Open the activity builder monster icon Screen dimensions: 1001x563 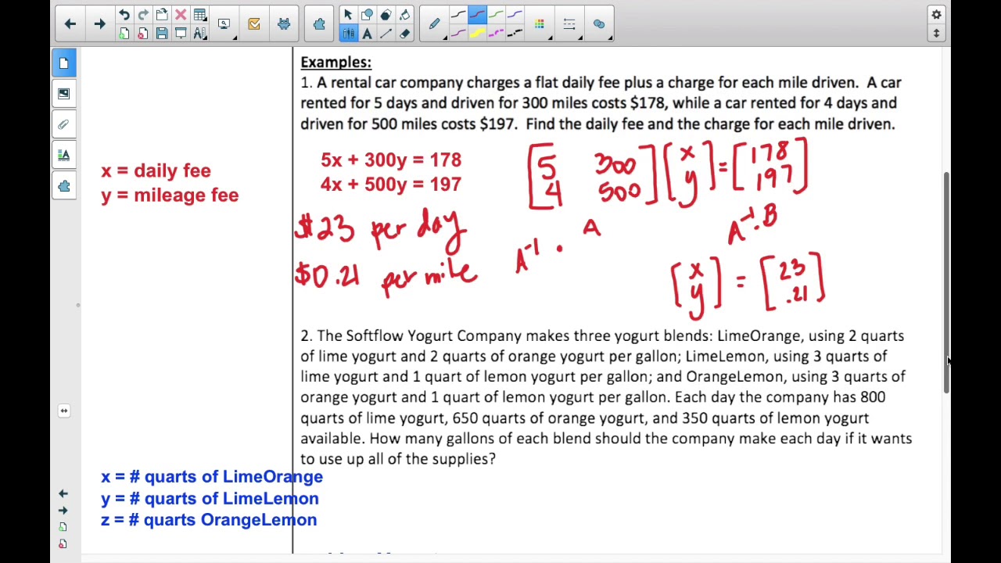coord(284,24)
